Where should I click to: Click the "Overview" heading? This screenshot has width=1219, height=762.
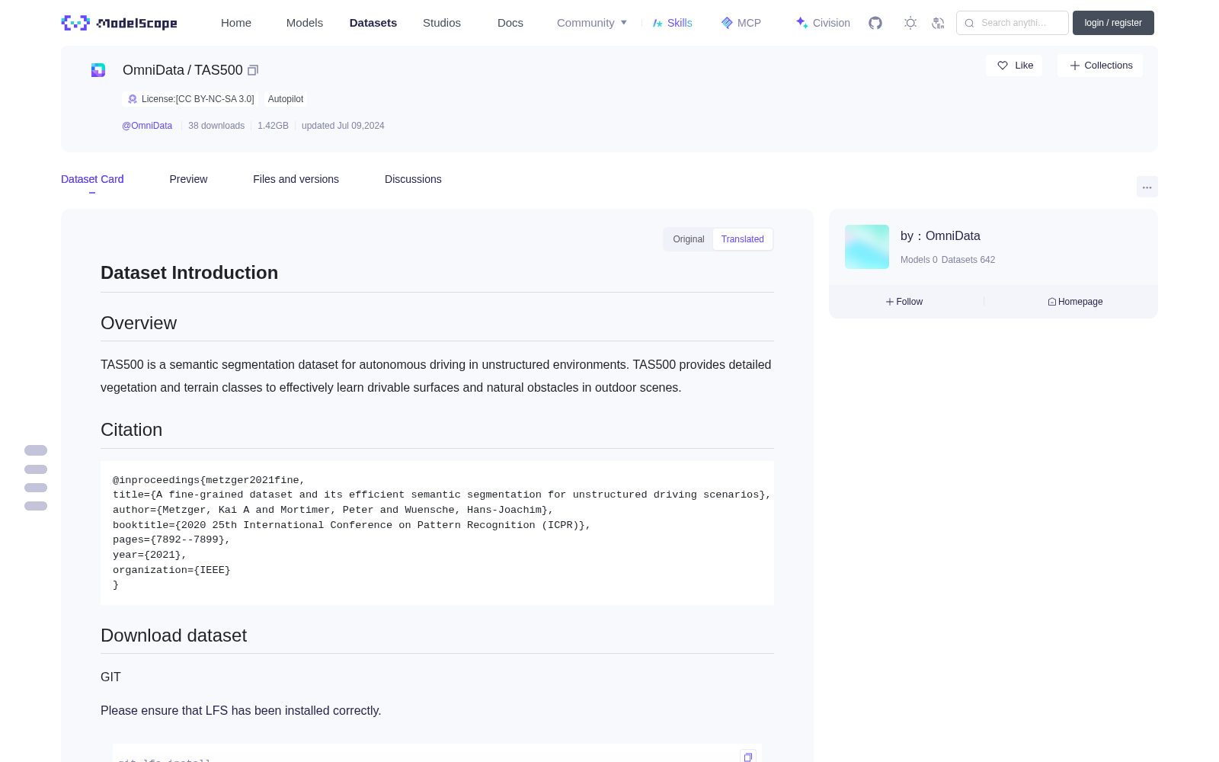pos(139,323)
